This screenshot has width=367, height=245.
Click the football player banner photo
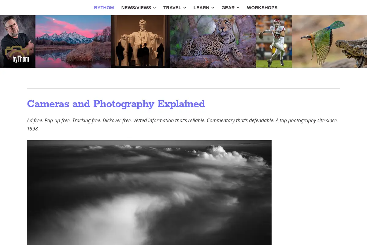coord(274,41)
